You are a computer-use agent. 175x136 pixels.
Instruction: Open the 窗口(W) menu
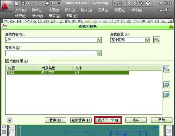click(54, 16)
